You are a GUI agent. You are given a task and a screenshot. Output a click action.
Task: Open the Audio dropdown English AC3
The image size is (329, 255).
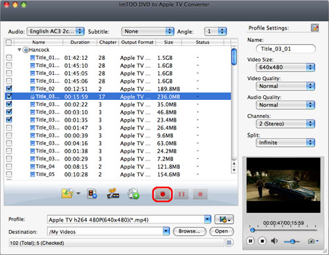coord(55,32)
